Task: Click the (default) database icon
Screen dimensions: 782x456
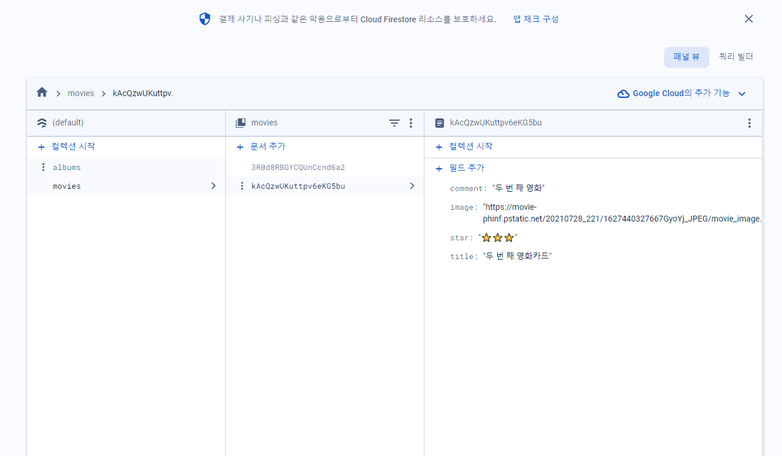Action: coord(42,123)
